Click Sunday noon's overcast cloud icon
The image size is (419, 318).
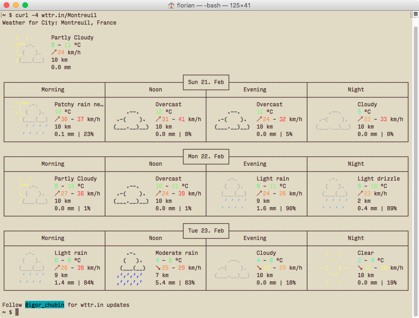(131, 119)
